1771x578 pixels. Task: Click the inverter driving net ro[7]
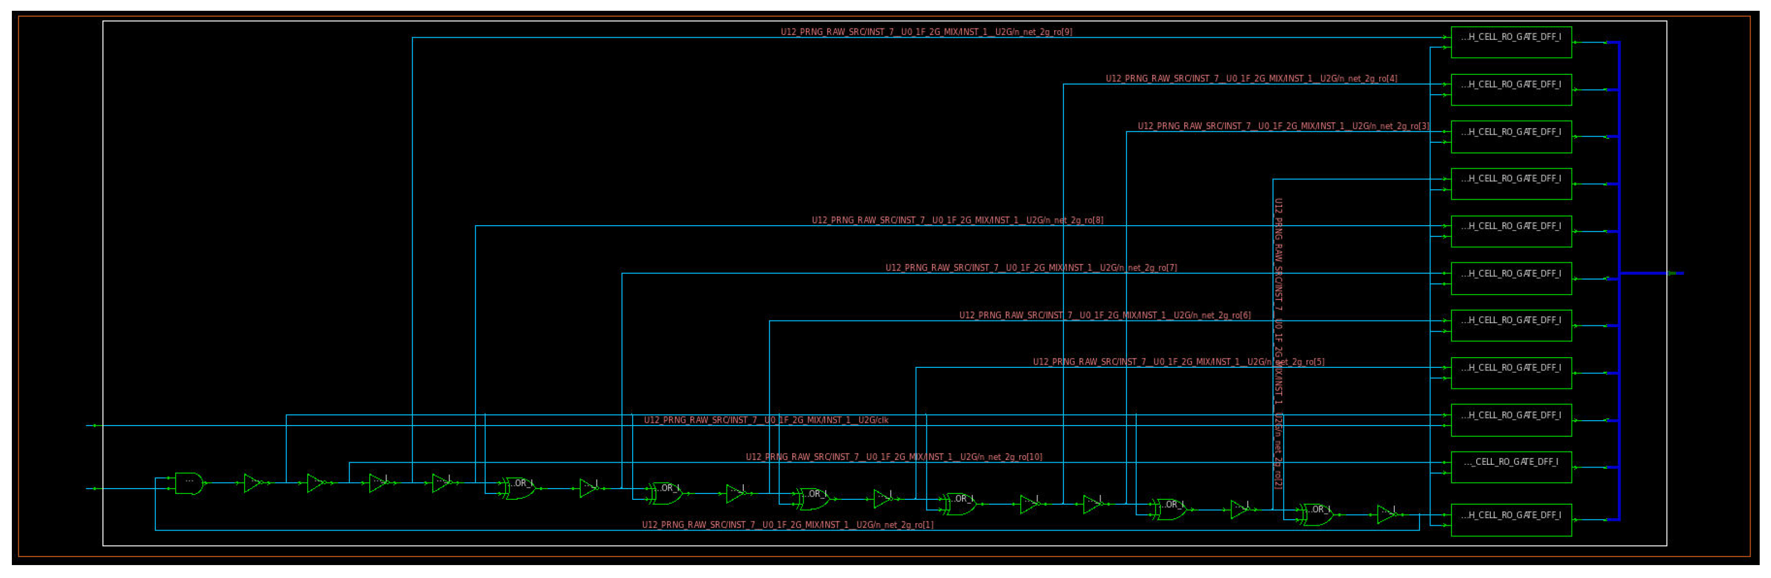pyautogui.click(x=589, y=489)
